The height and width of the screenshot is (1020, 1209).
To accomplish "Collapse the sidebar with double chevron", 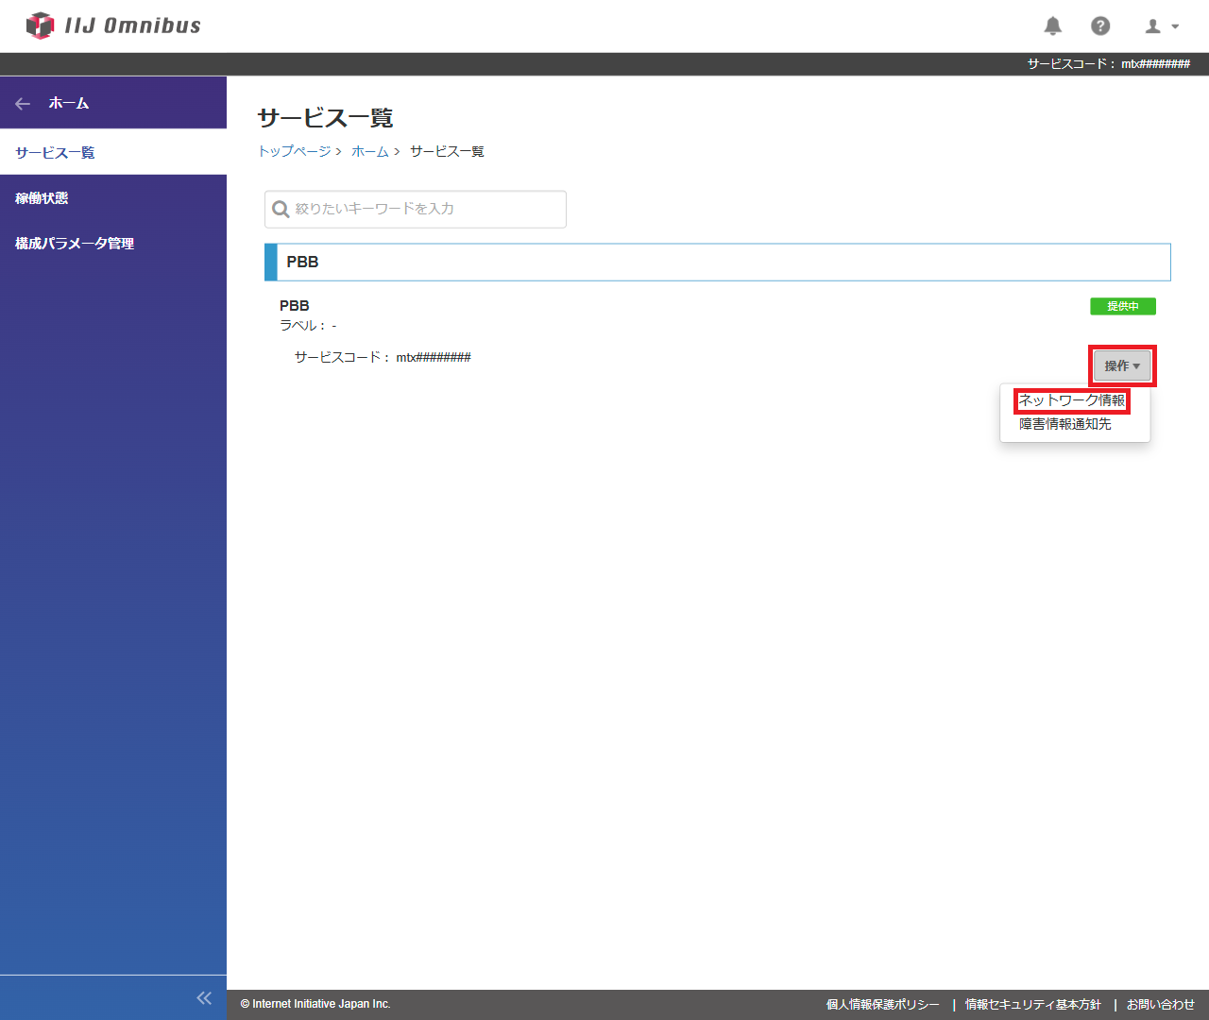I will 204,998.
